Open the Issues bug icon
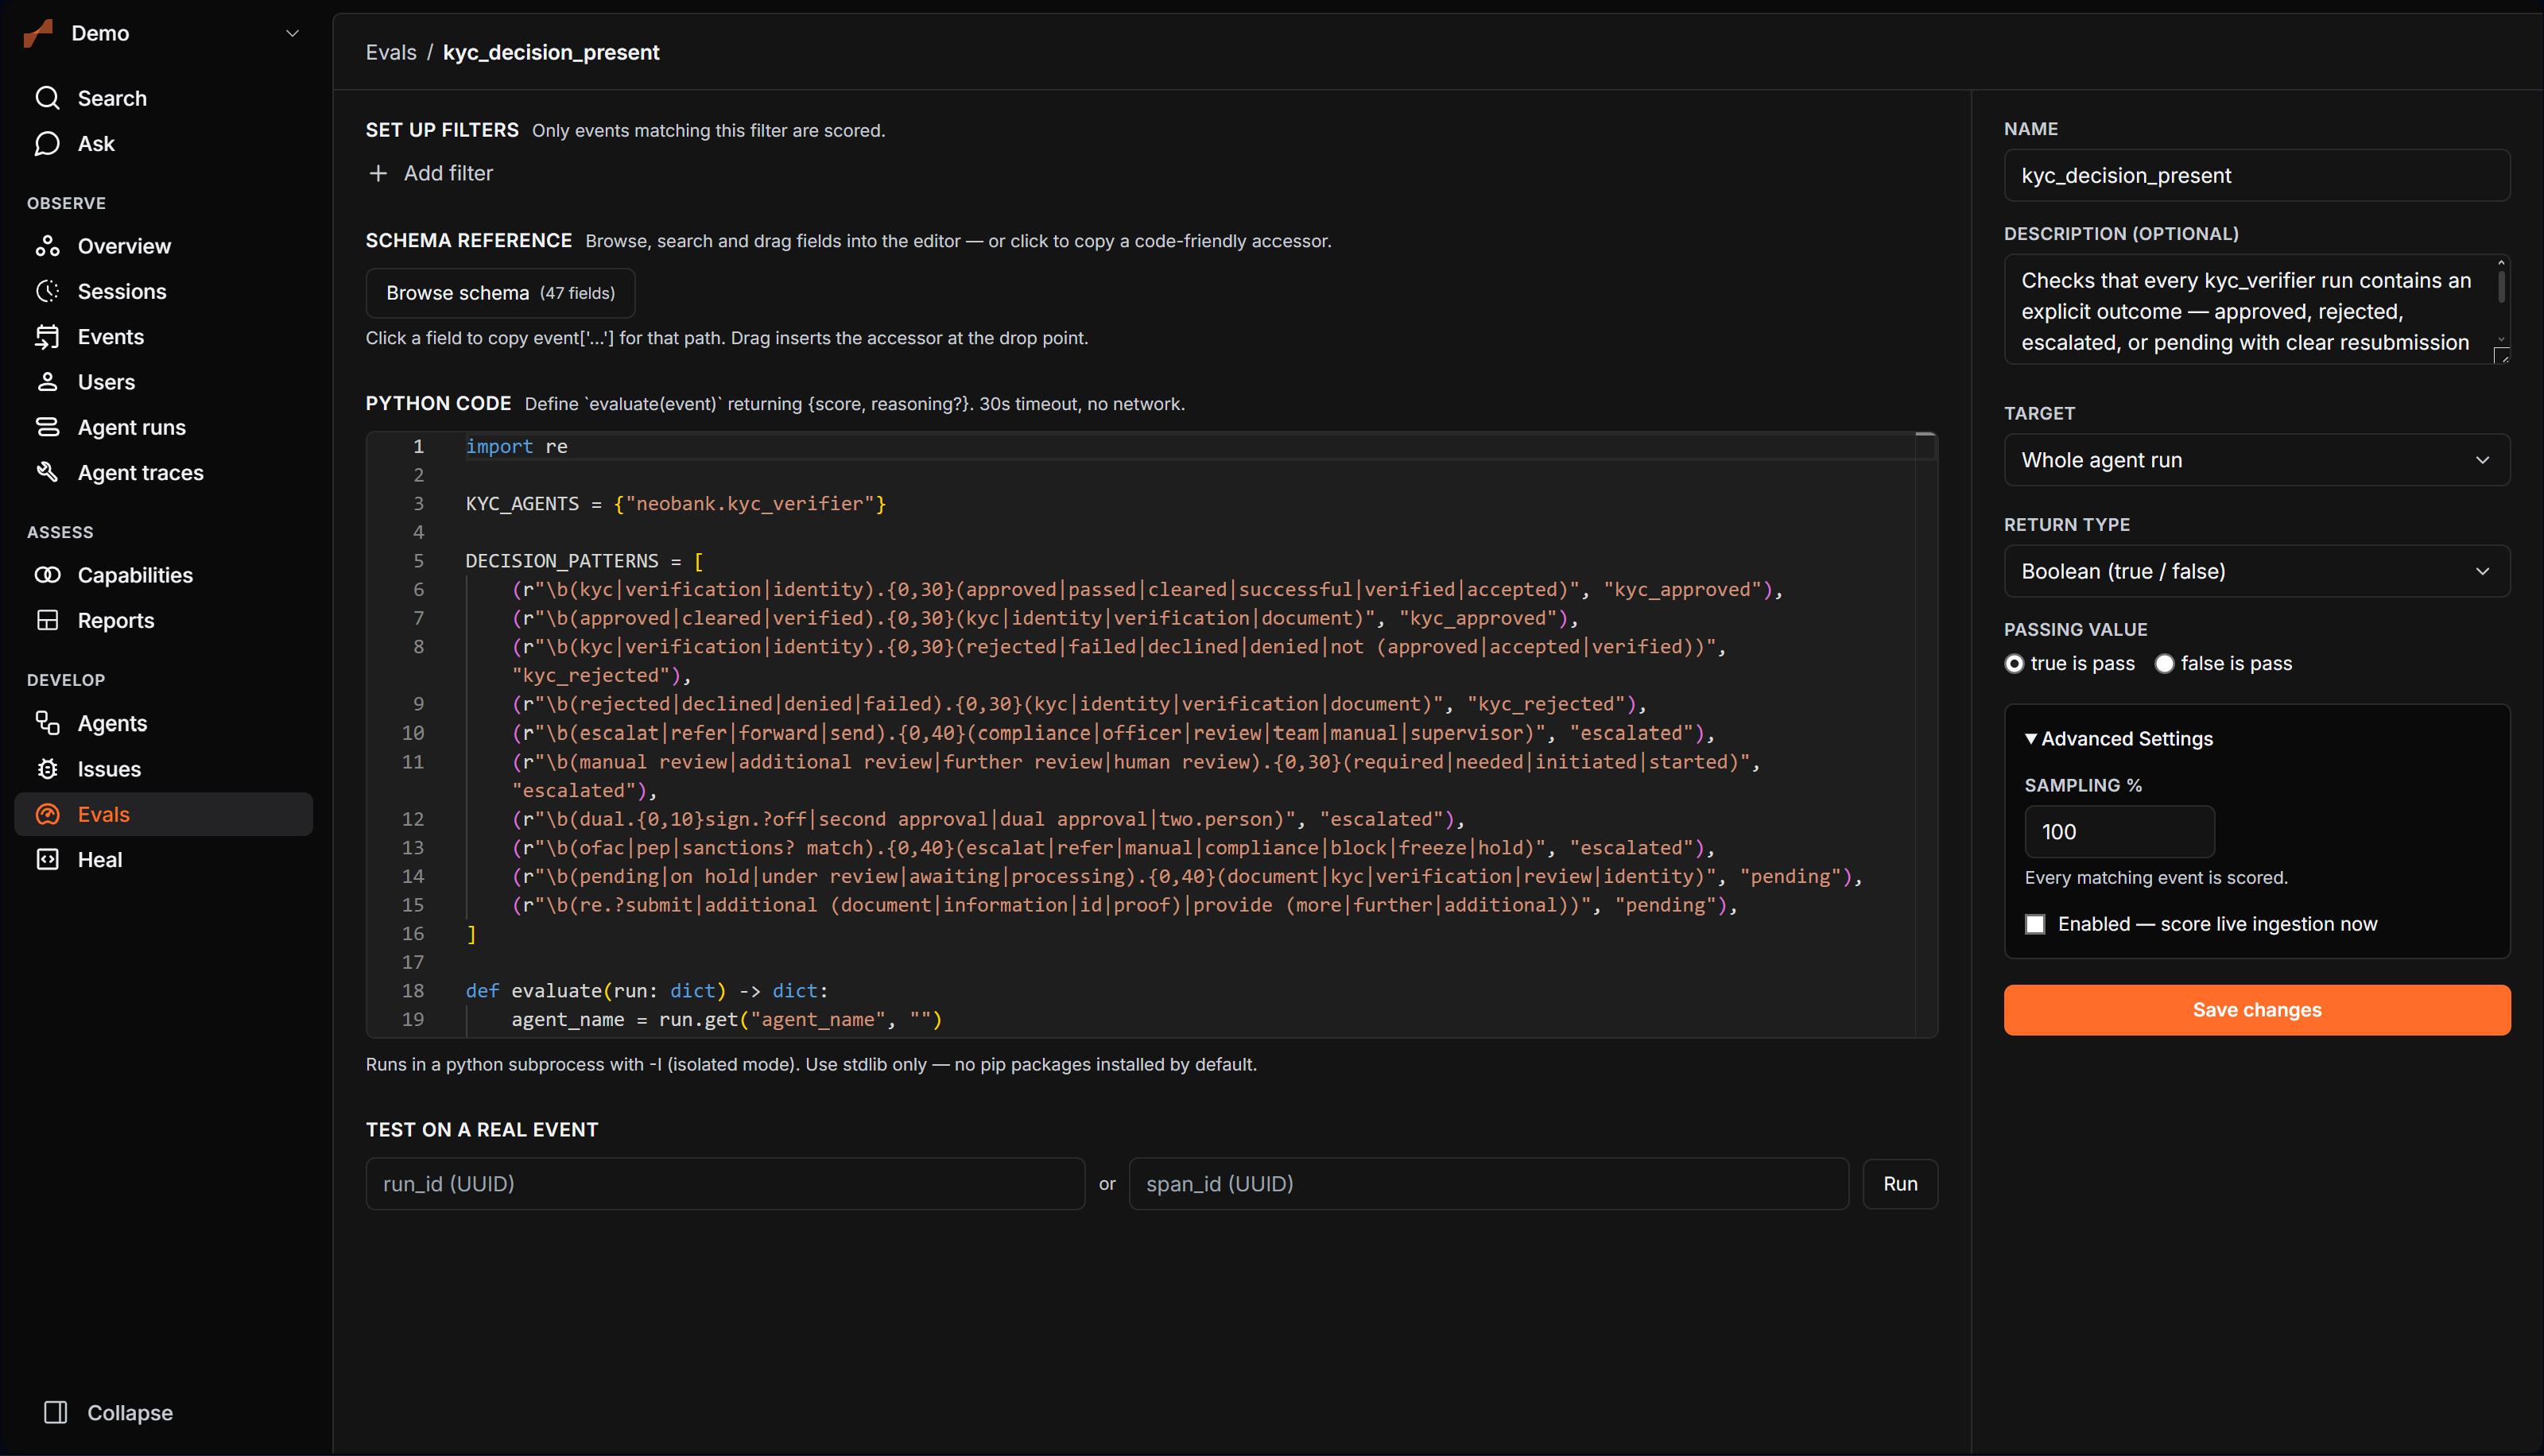 pyautogui.click(x=47, y=769)
